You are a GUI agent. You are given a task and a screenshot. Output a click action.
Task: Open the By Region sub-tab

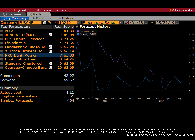42,18
